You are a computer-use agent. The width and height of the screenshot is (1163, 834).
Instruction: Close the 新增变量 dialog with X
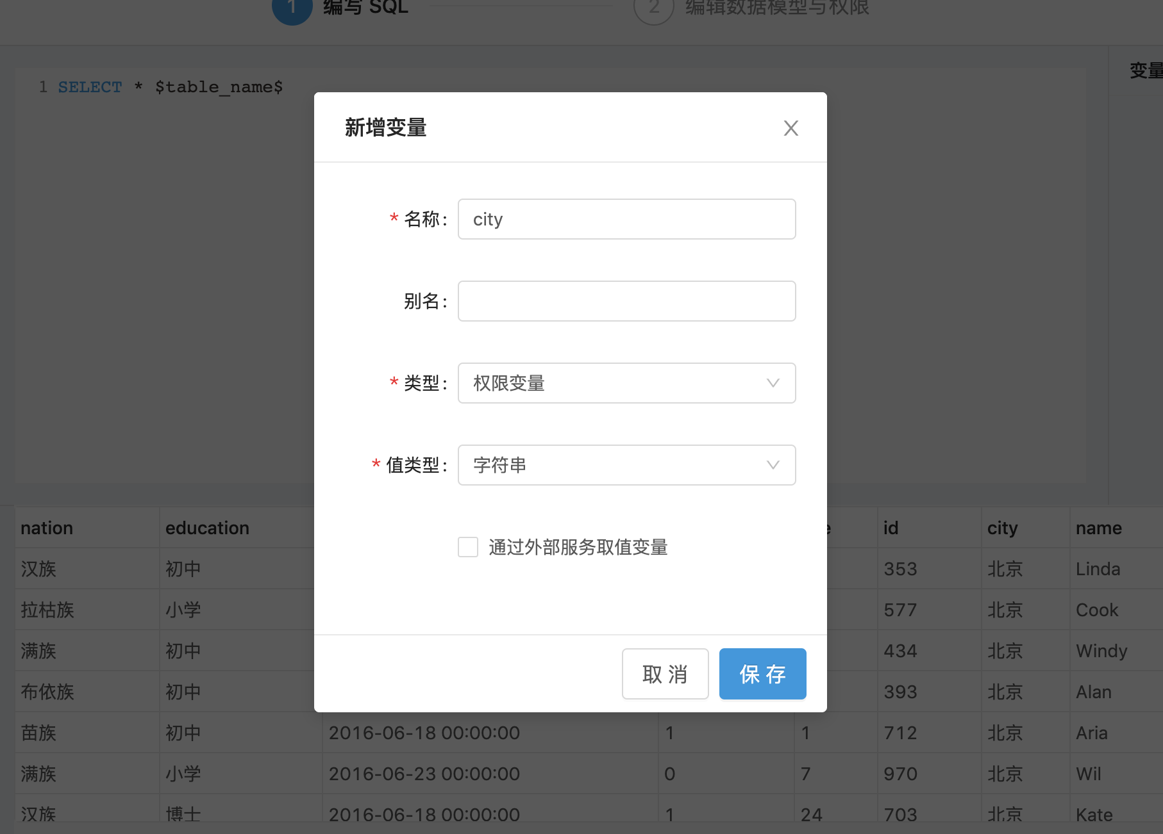point(791,128)
